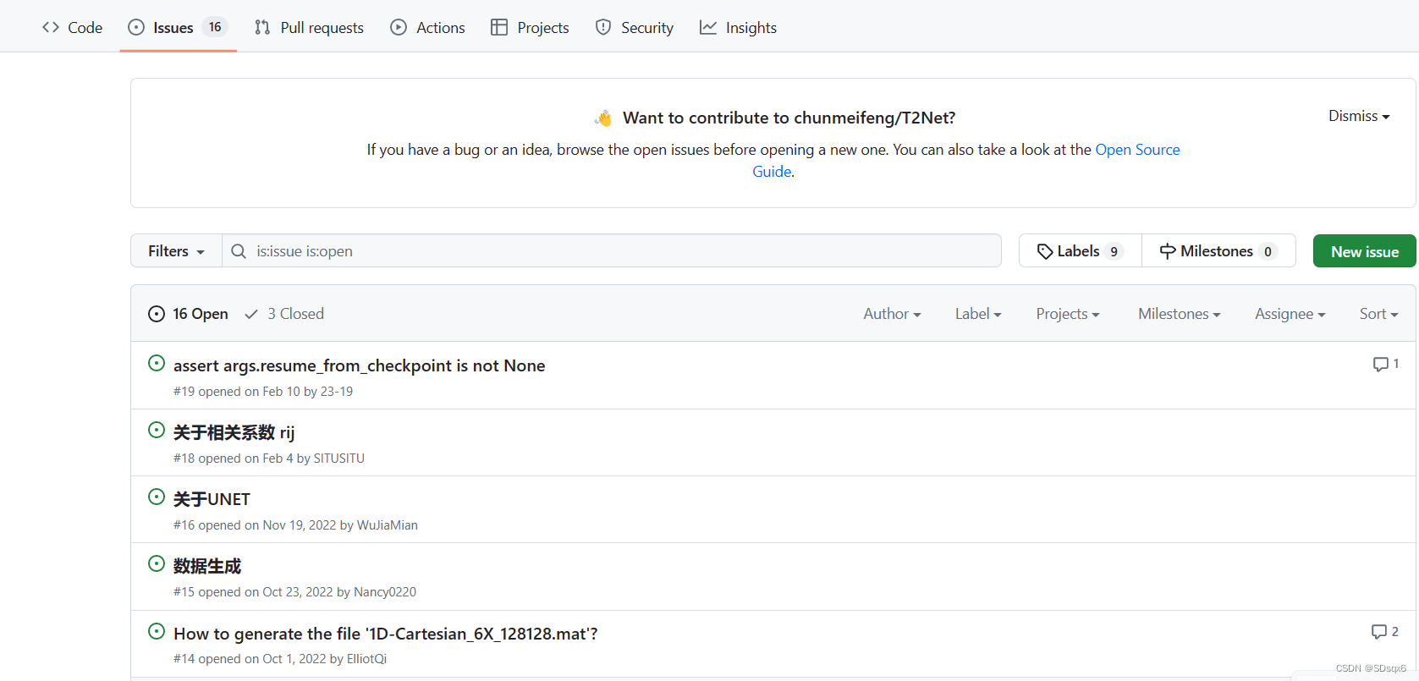The height and width of the screenshot is (681, 1419).
Task: Expand the Label filter dropdown
Action: (978, 314)
